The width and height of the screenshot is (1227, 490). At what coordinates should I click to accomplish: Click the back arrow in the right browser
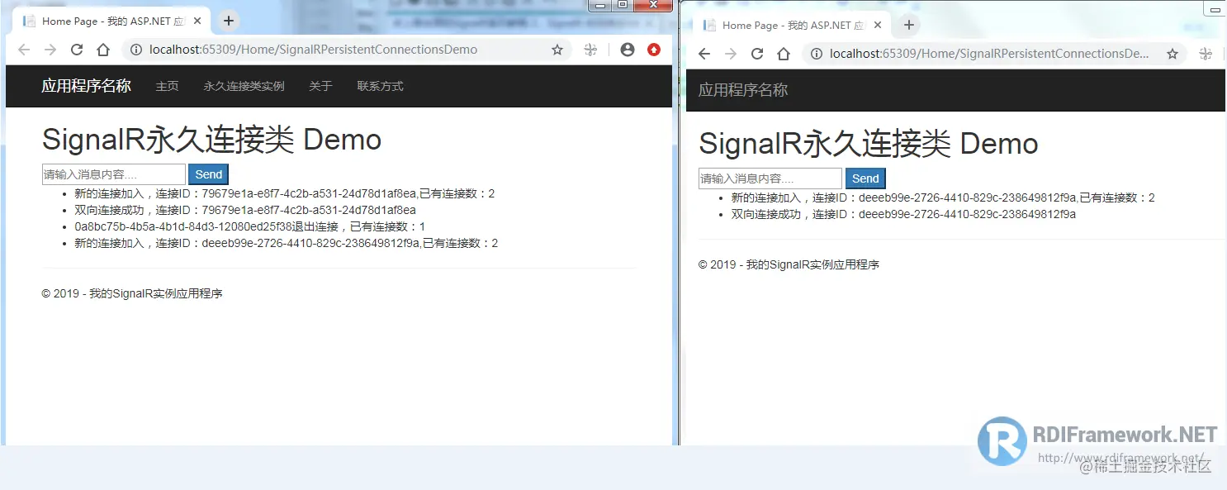pyautogui.click(x=703, y=53)
